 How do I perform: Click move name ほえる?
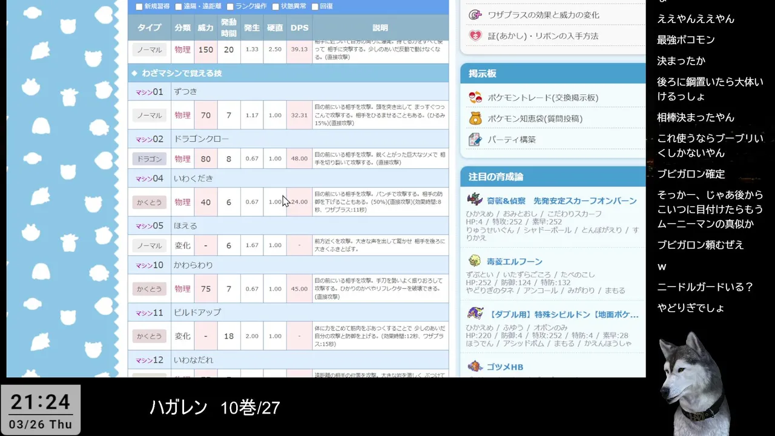point(185,225)
